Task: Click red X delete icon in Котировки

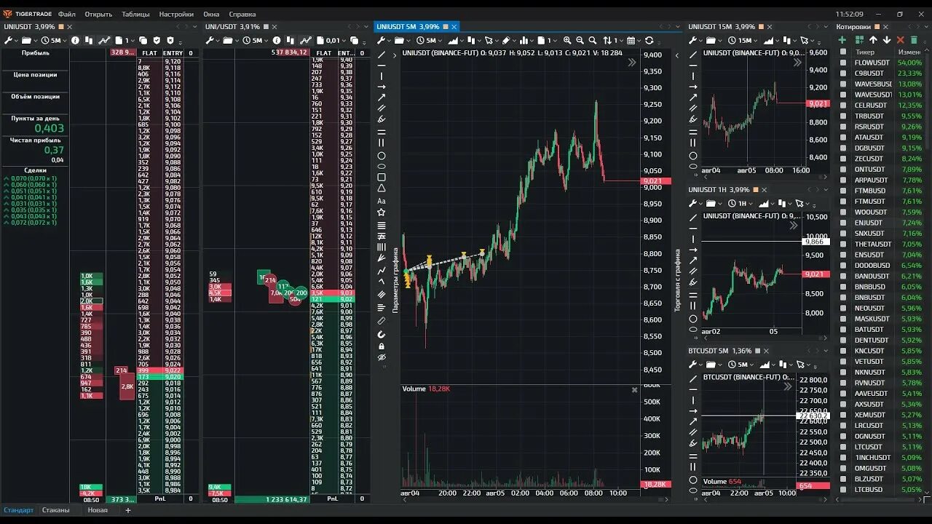Action: (901, 40)
